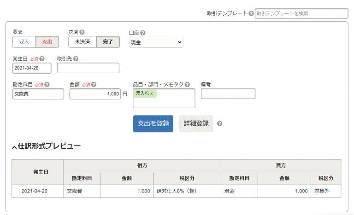
Task: Show help for 品目・部門・メモタグ
Action: click(x=187, y=85)
